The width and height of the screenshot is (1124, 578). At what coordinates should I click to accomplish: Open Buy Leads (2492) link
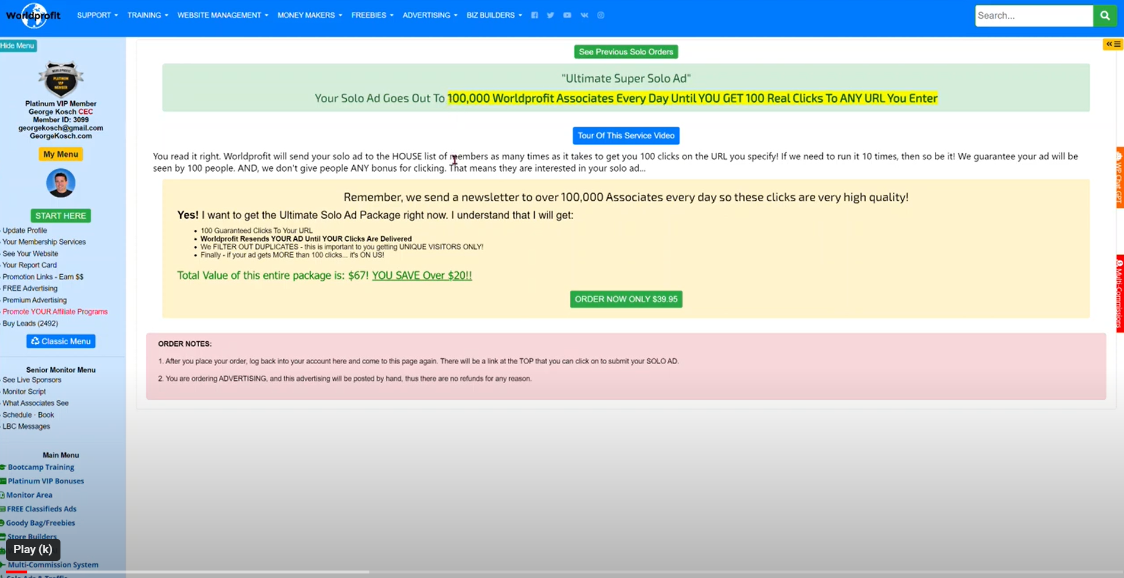tap(30, 323)
